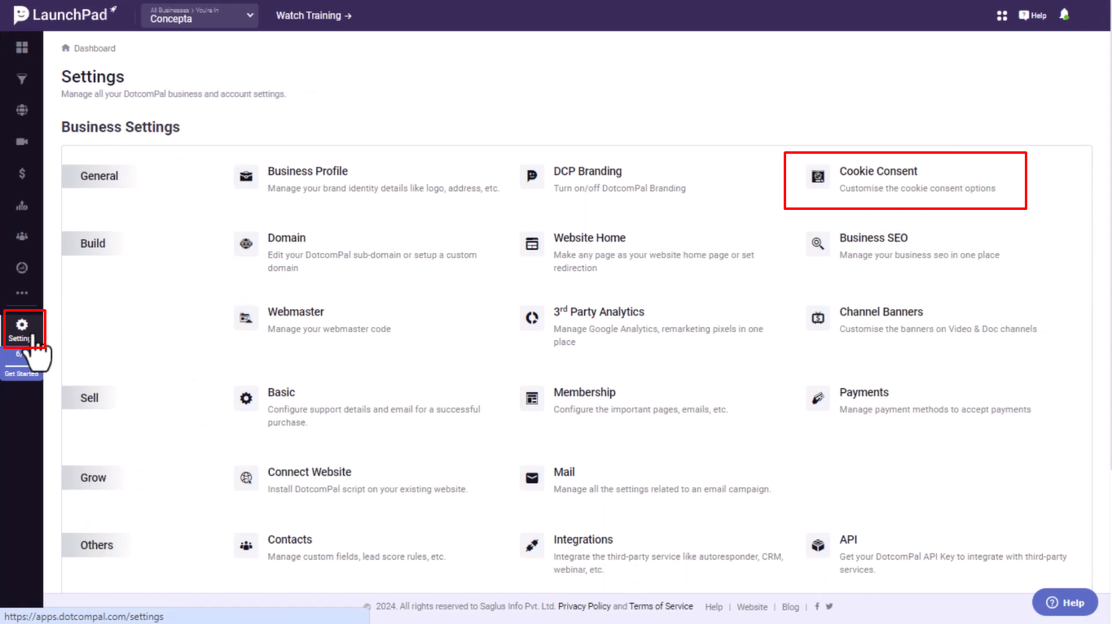The image size is (1112, 624).
Task: Open Domain settings
Action: (287, 238)
